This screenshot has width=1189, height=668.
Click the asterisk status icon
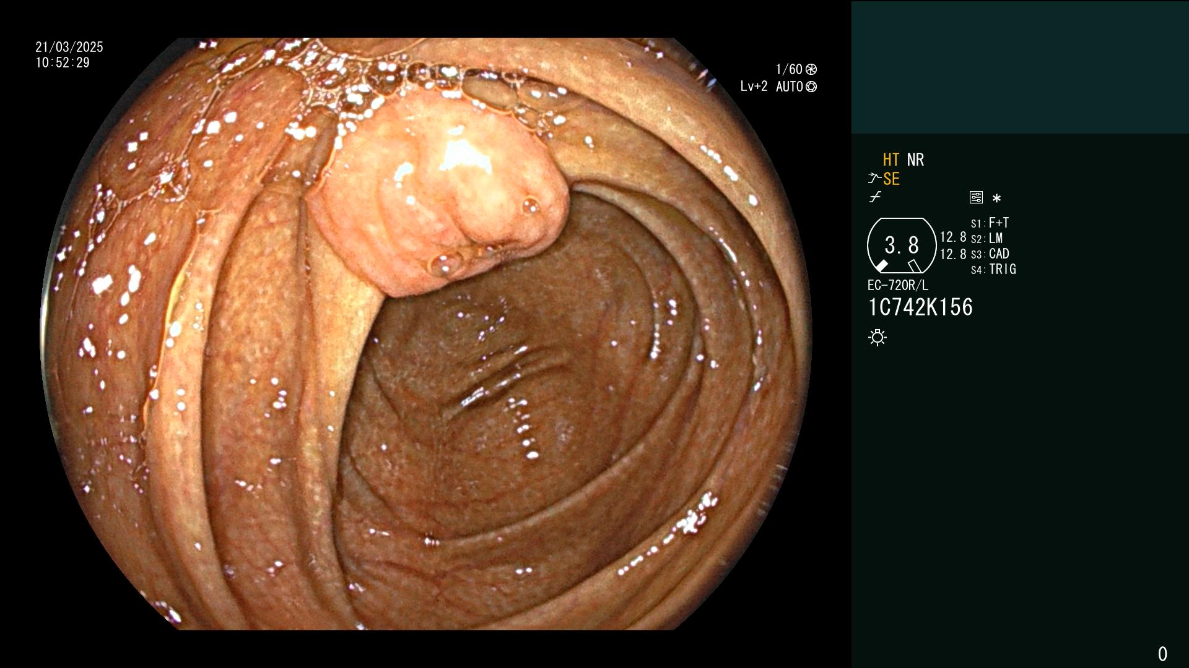click(996, 199)
